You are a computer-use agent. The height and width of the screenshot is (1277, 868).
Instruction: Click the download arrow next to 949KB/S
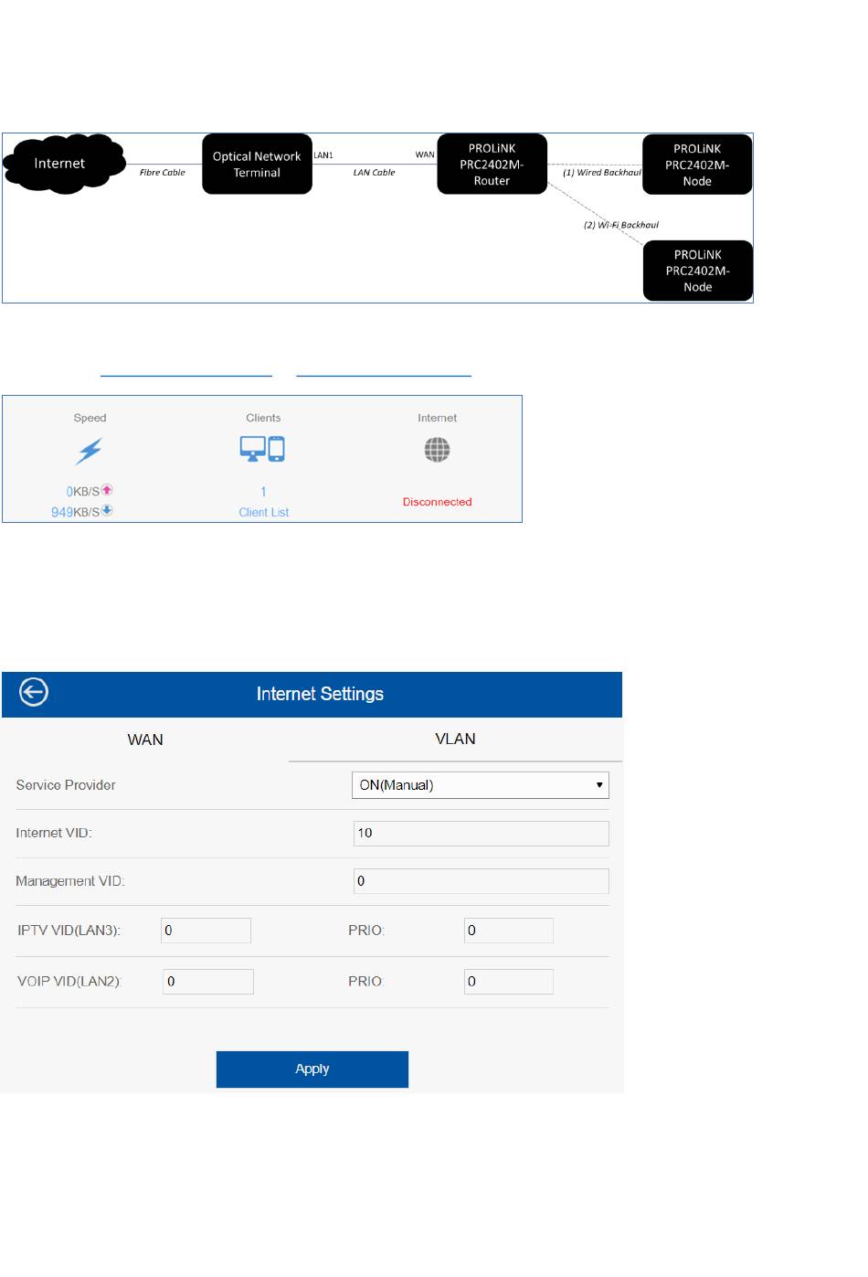(x=107, y=510)
